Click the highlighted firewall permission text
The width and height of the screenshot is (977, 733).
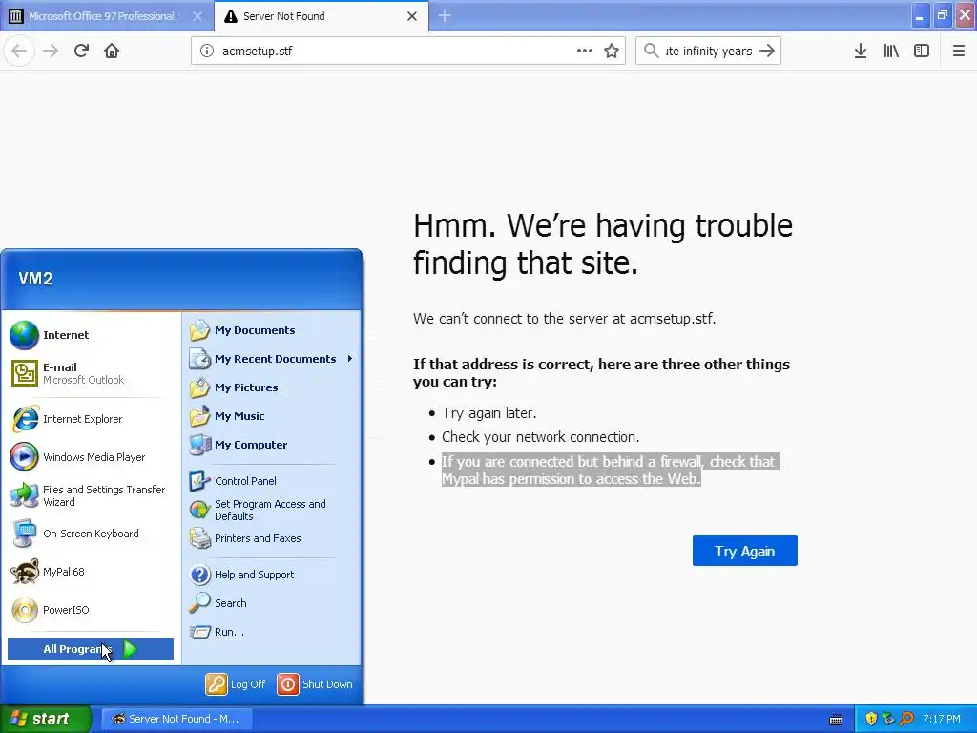pyautogui.click(x=610, y=470)
